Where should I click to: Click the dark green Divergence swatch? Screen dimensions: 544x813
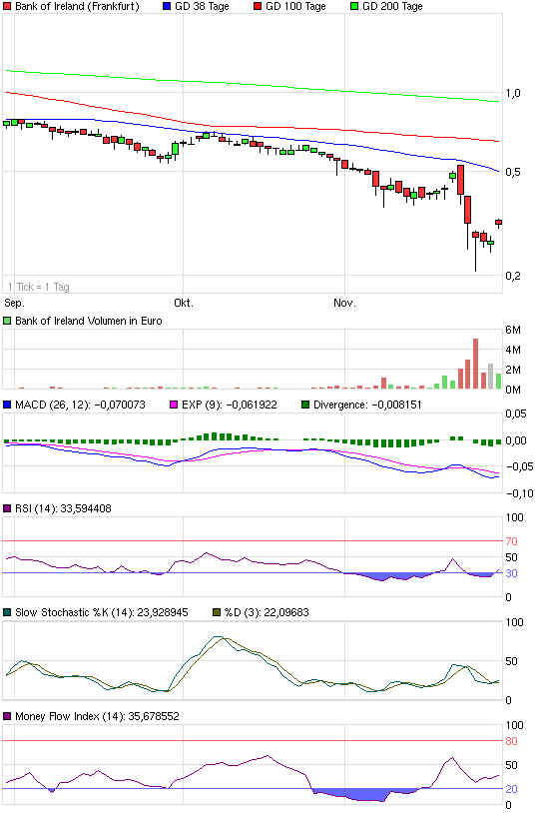pyautogui.click(x=305, y=405)
